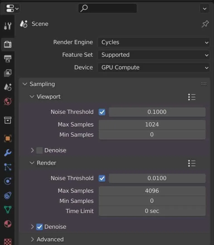Viewport: 214px width, 245px height.
Task: Enable the Viewport Denoise checkbox
Action: (x=40, y=151)
